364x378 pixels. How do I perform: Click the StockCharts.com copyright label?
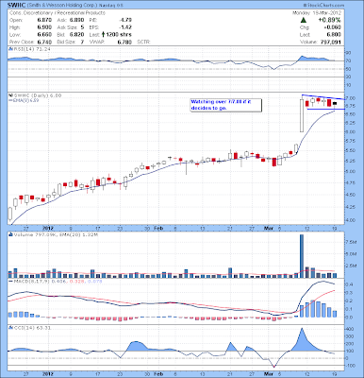(x=323, y=6)
